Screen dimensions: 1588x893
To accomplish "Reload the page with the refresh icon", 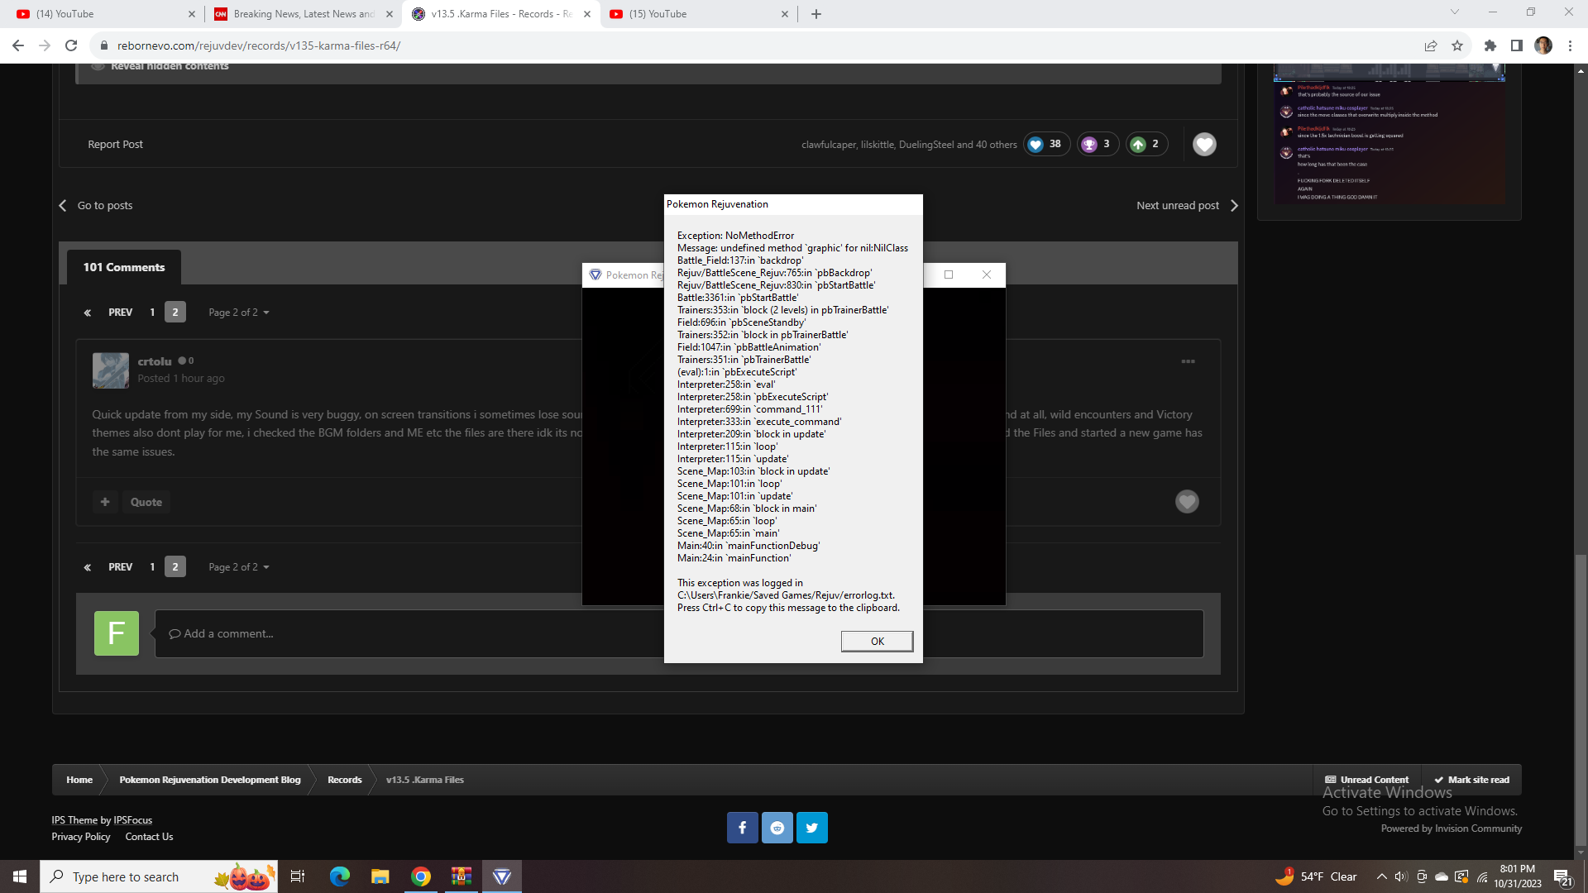I will (71, 45).
